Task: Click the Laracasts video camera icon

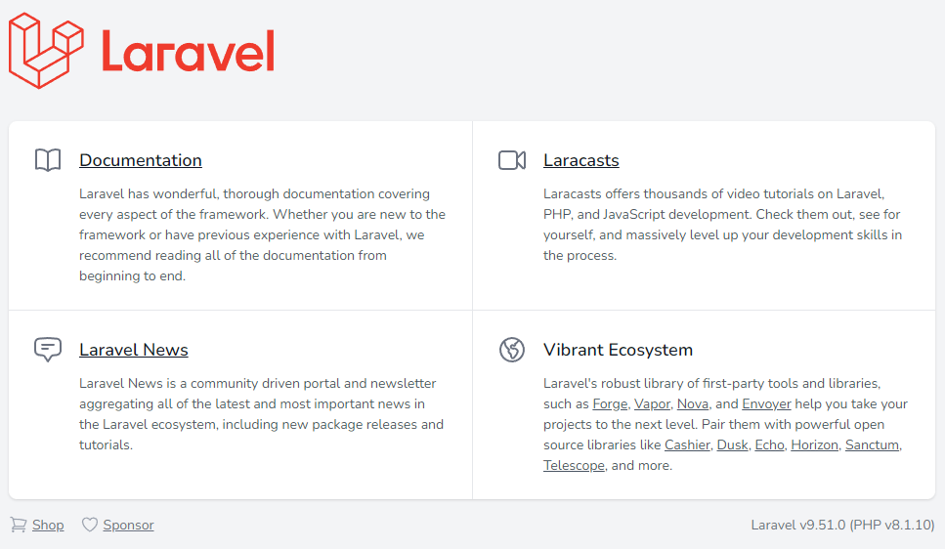Action: (512, 160)
